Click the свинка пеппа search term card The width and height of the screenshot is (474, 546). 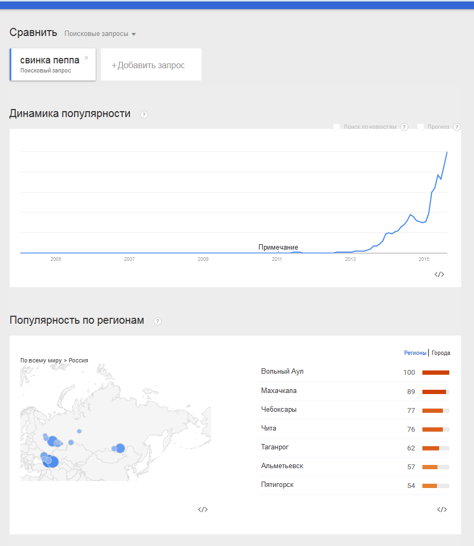[x=49, y=64]
